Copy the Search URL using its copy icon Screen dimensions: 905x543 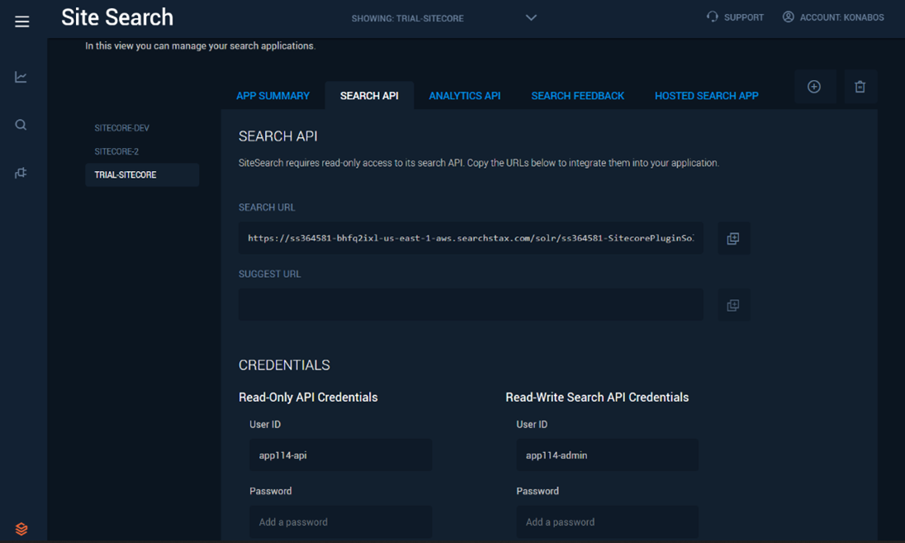coord(732,238)
